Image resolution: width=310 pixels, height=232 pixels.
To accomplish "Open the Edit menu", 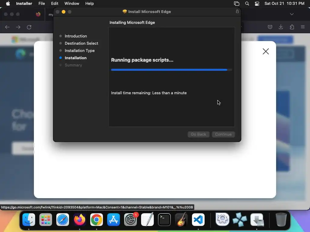I will (54, 3).
